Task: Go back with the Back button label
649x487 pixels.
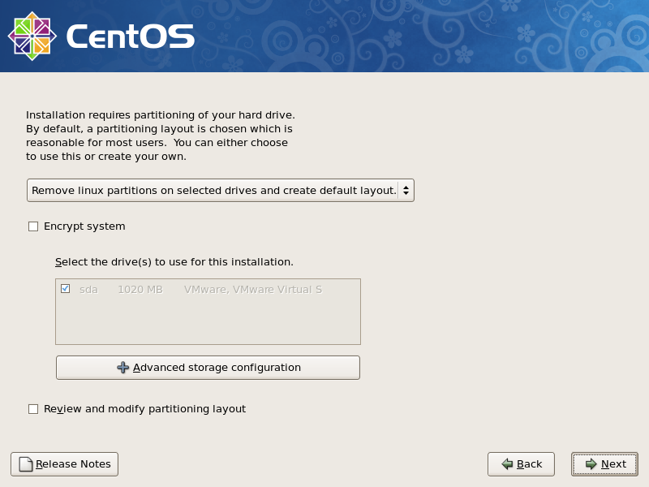Action: pyautogui.click(x=529, y=464)
